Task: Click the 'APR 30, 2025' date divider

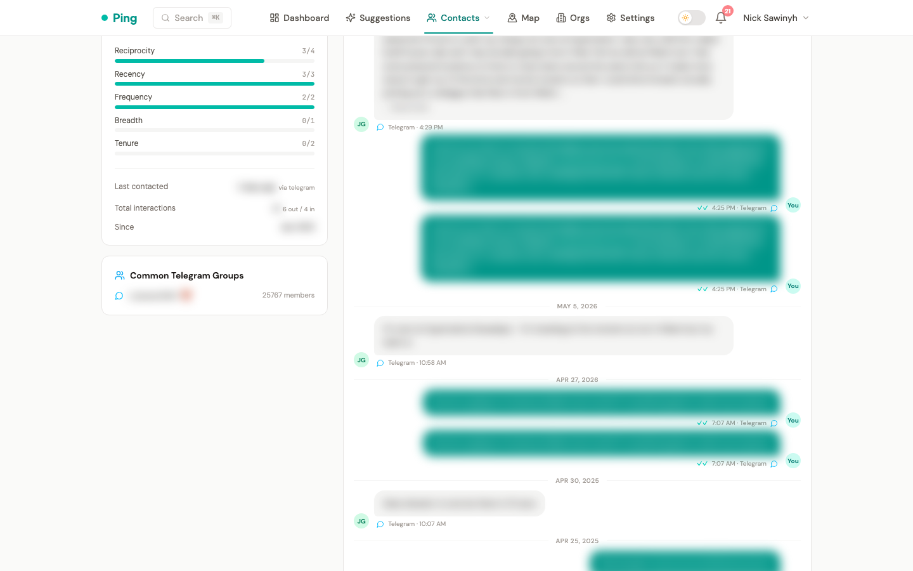Action: coord(577,481)
